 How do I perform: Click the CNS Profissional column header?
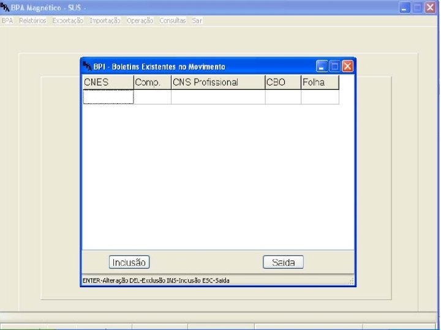(x=218, y=82)
